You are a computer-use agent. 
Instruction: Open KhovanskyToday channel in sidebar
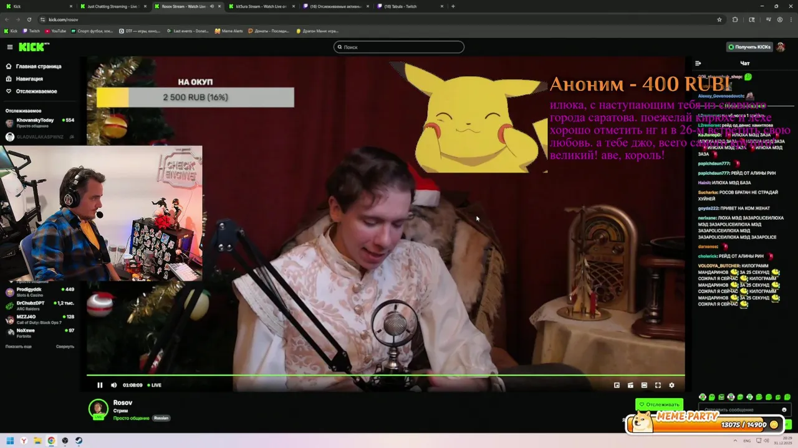40,123
